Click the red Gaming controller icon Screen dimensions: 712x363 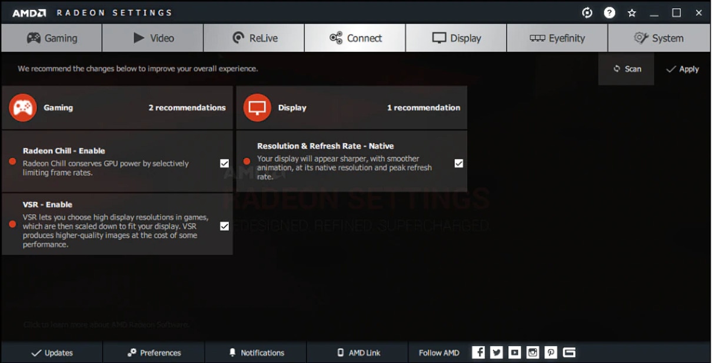coord(23,108)
